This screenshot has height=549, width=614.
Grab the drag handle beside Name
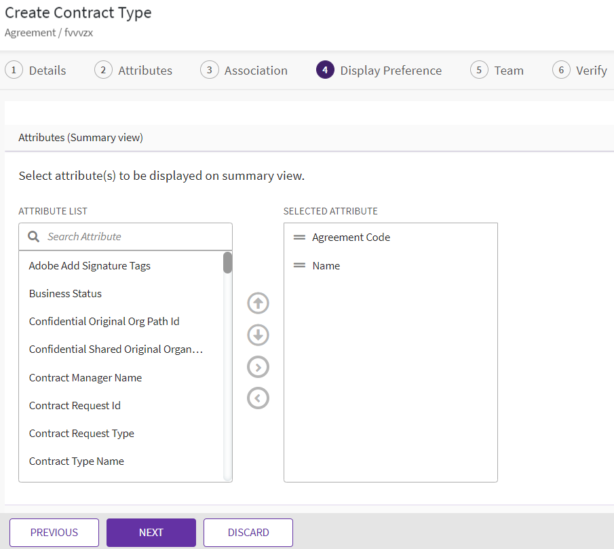pos(299,266)
